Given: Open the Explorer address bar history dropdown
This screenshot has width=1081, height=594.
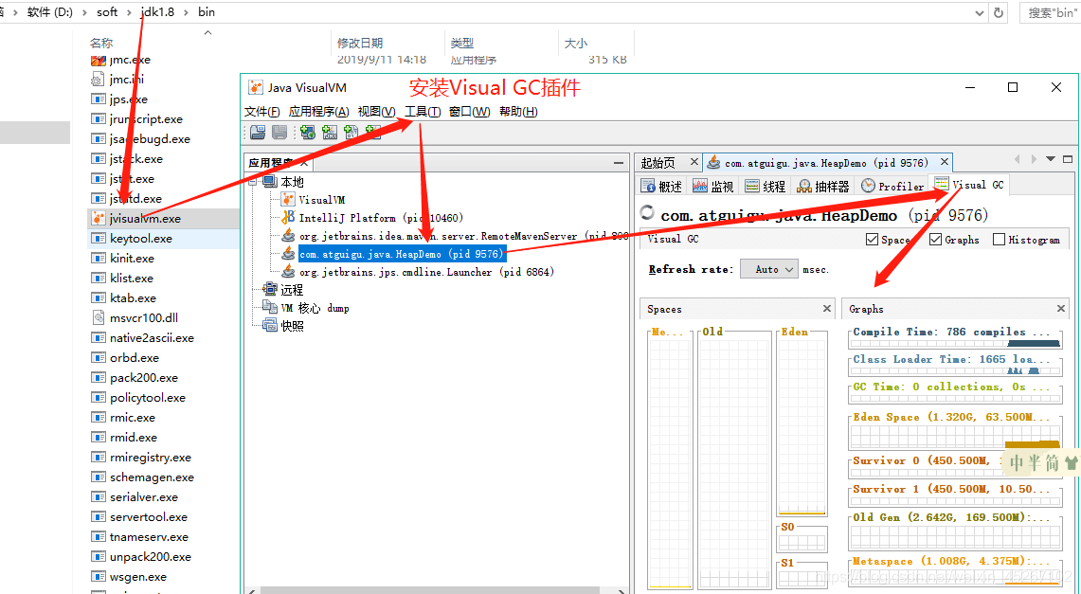Looking at the screenshot, I should coord(980,12).
